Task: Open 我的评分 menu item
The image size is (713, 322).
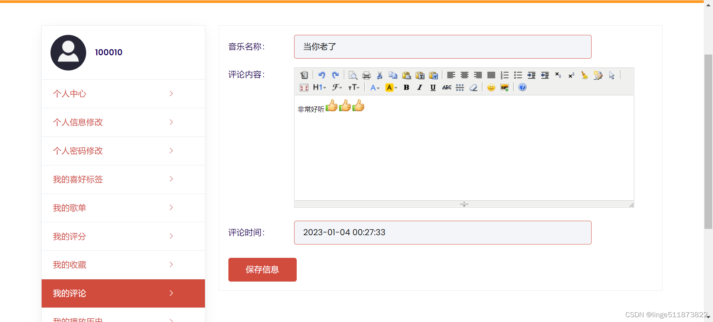Action: pos(123,236)
